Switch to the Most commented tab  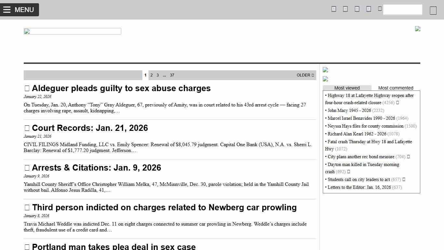[x=396, y=88]
